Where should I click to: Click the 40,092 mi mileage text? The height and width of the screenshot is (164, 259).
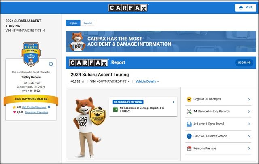[x=77, y=81]
